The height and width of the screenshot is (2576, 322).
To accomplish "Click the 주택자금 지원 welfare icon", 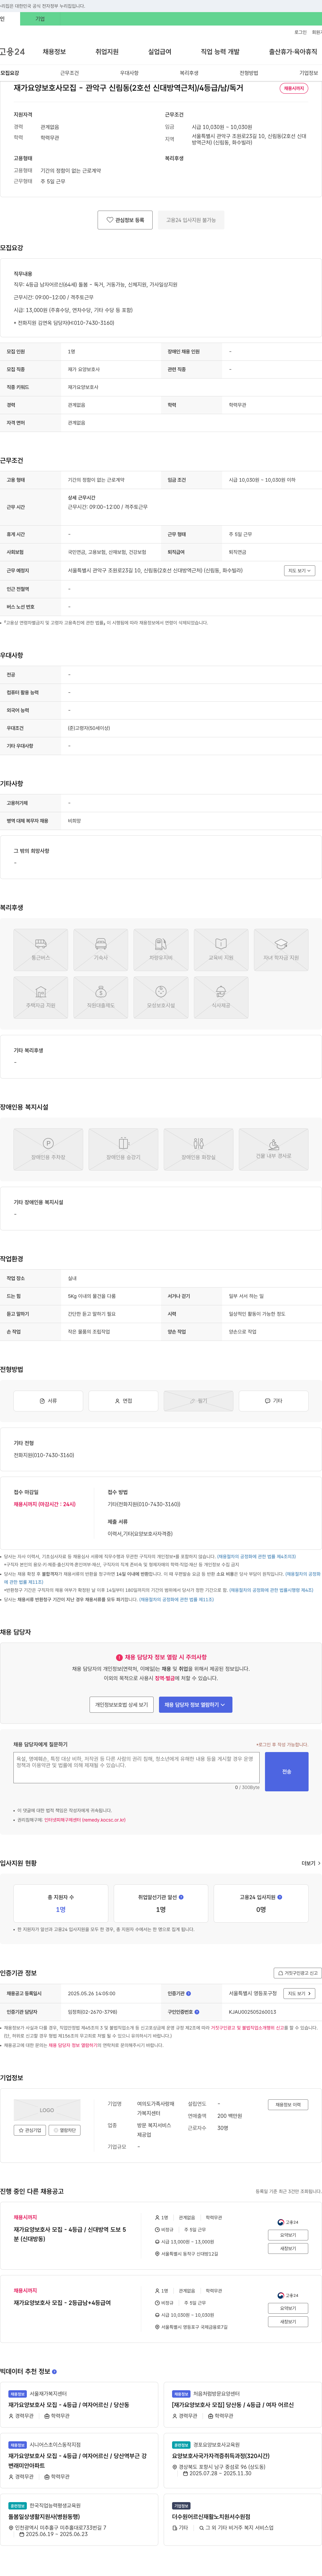I will [x=41, y=998].
